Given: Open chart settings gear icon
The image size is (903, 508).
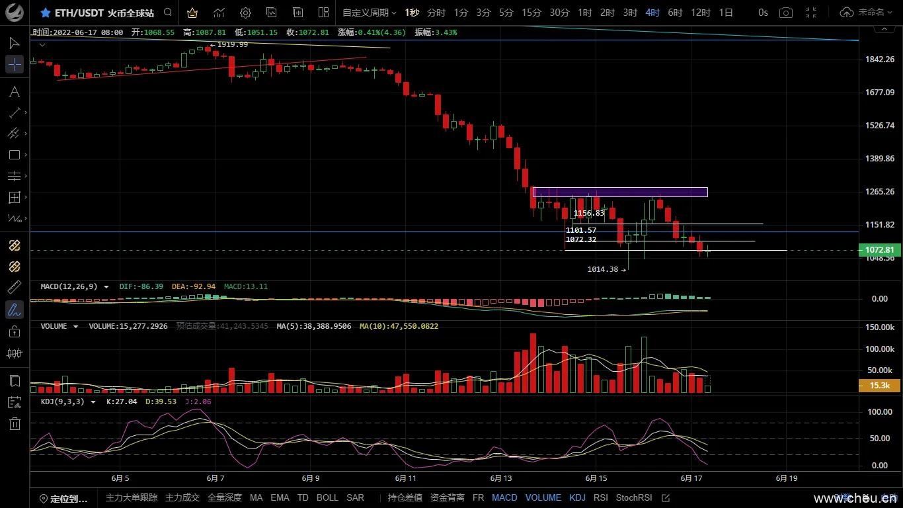Looking at the screenshot, I should coord(245,13).
